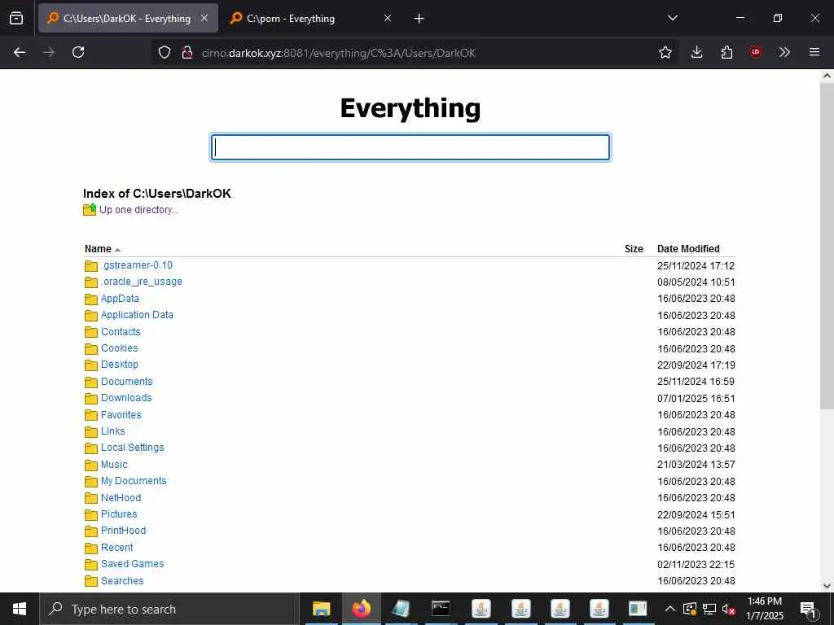Click the muted volume tray icon
This screenshot has width=834, height=625.
729,610
